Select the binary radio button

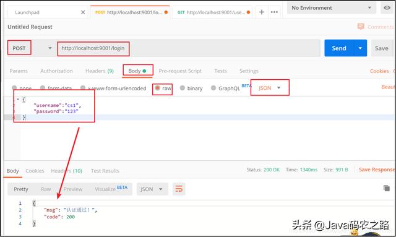[x=183, y=88]
